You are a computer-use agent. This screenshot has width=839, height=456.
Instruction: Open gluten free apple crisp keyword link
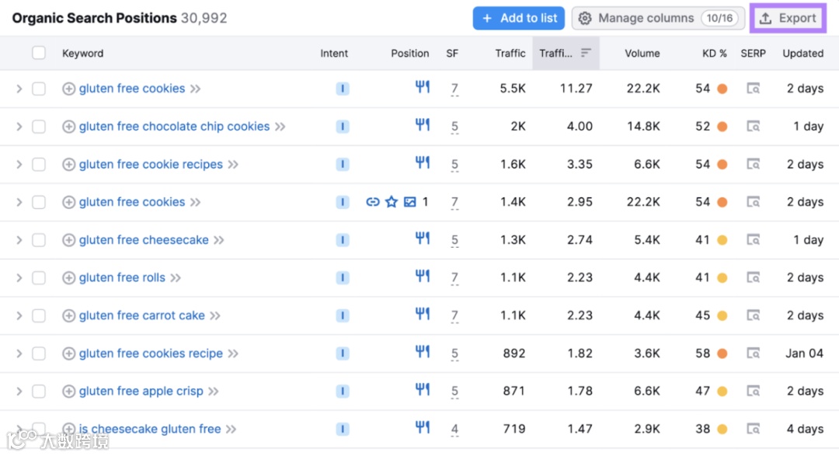pos(141,392)
